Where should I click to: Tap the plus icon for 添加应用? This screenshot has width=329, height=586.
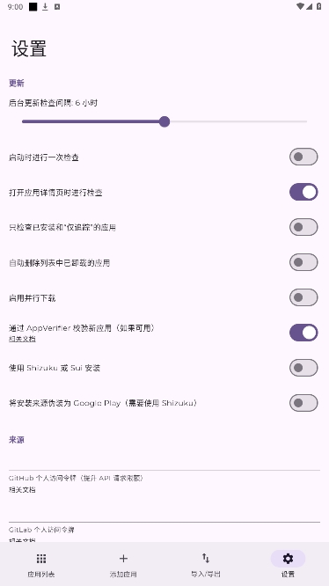[x=123, y=559]
